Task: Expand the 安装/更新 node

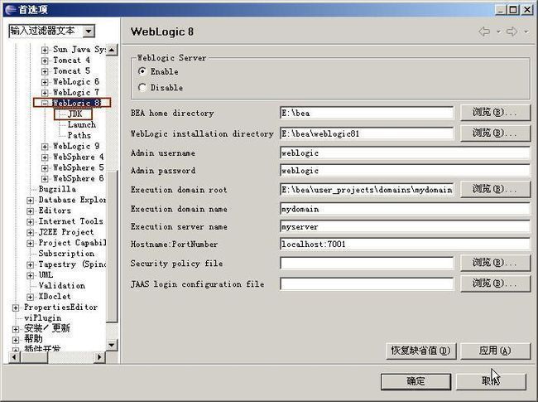Action: click(x=16, y=329)
